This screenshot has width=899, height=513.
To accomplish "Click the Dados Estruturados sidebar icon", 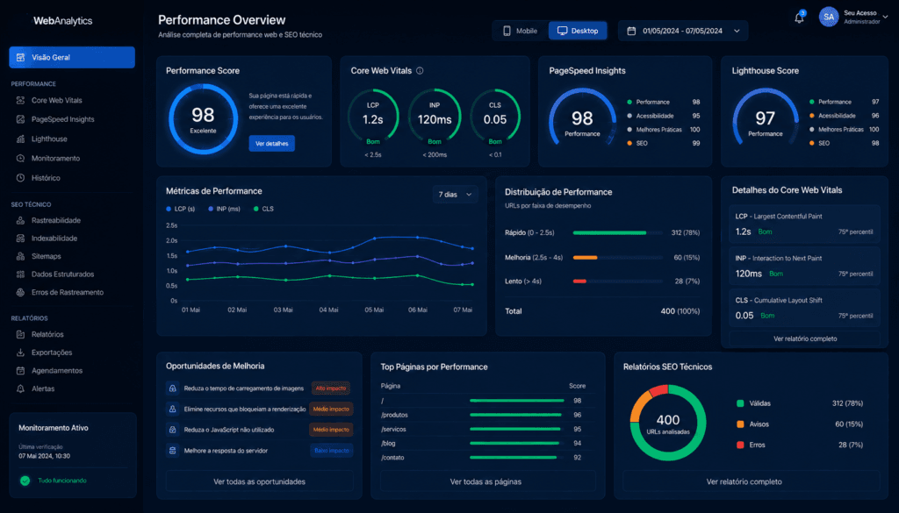I will click(21, 274).
